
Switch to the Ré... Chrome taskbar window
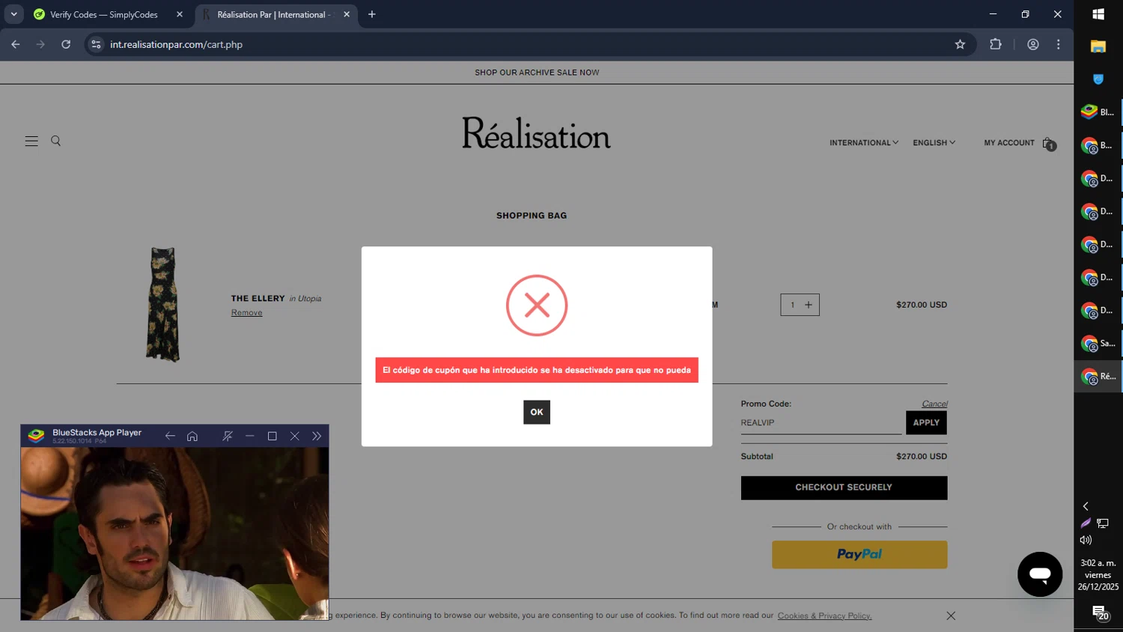coord(1098,377)
